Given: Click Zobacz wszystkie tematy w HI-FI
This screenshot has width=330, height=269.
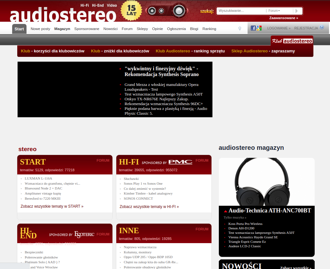Looking at the screenshot, I should (149, 207).
